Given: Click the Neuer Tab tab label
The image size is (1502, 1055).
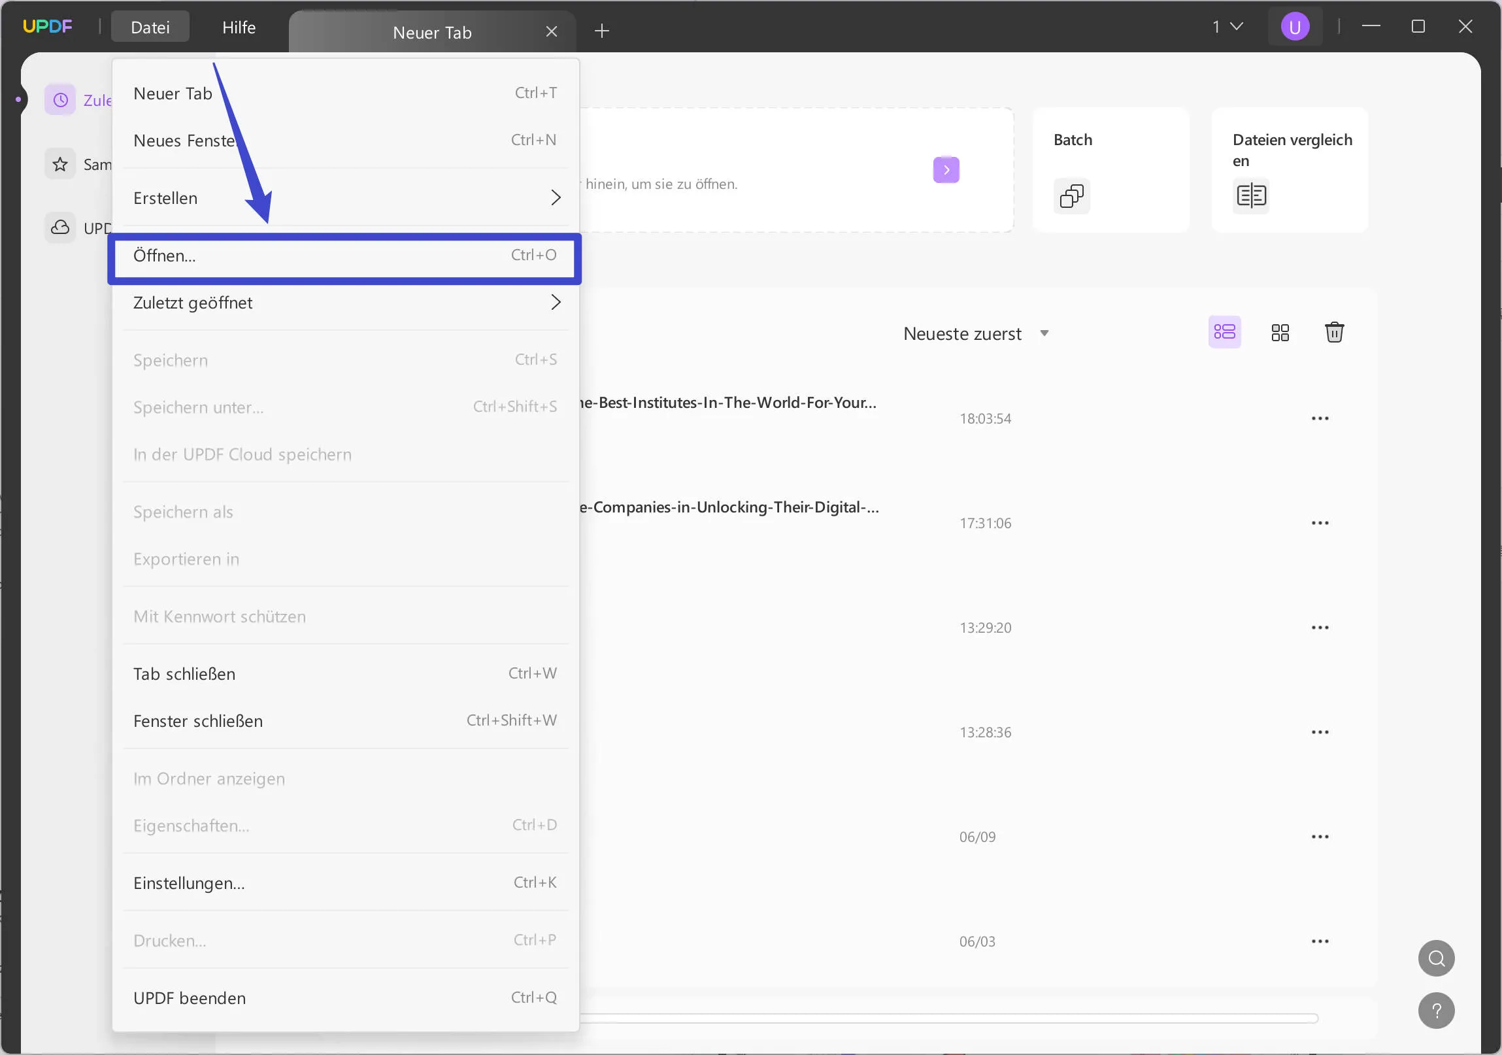Looking at the screenshot, I should click(433, 32).
